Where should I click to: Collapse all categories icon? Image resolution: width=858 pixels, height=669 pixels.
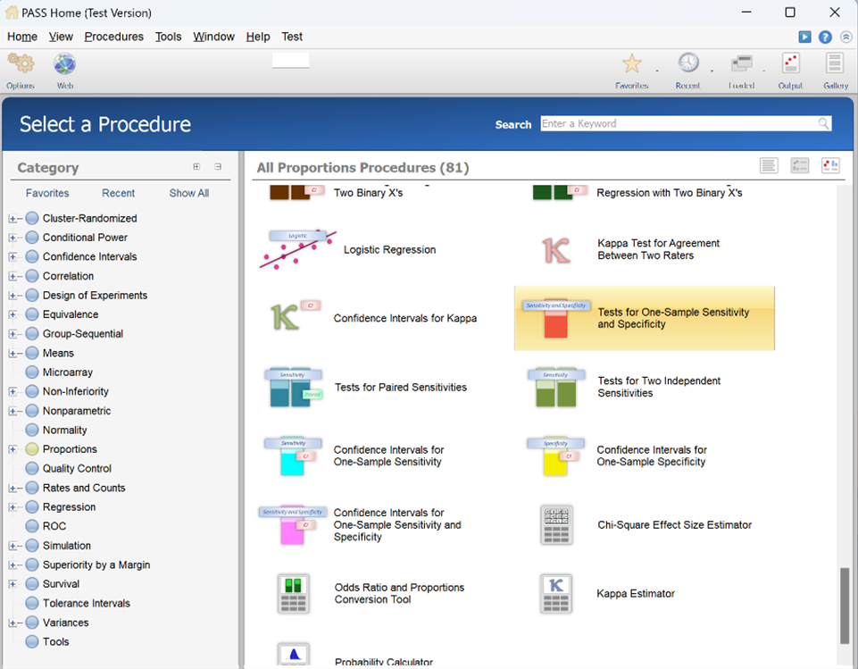(x=218, y=166)
